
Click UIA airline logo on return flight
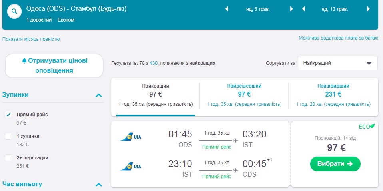(131, 167)
